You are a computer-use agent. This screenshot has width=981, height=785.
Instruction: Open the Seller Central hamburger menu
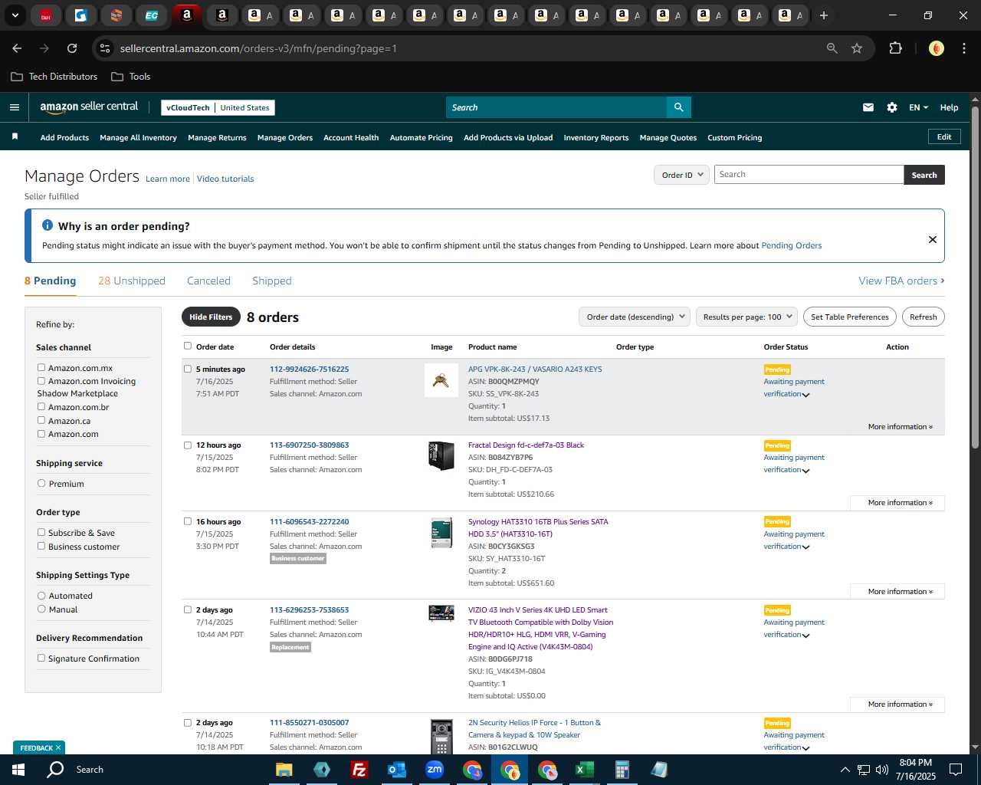(x=14, y=107)
